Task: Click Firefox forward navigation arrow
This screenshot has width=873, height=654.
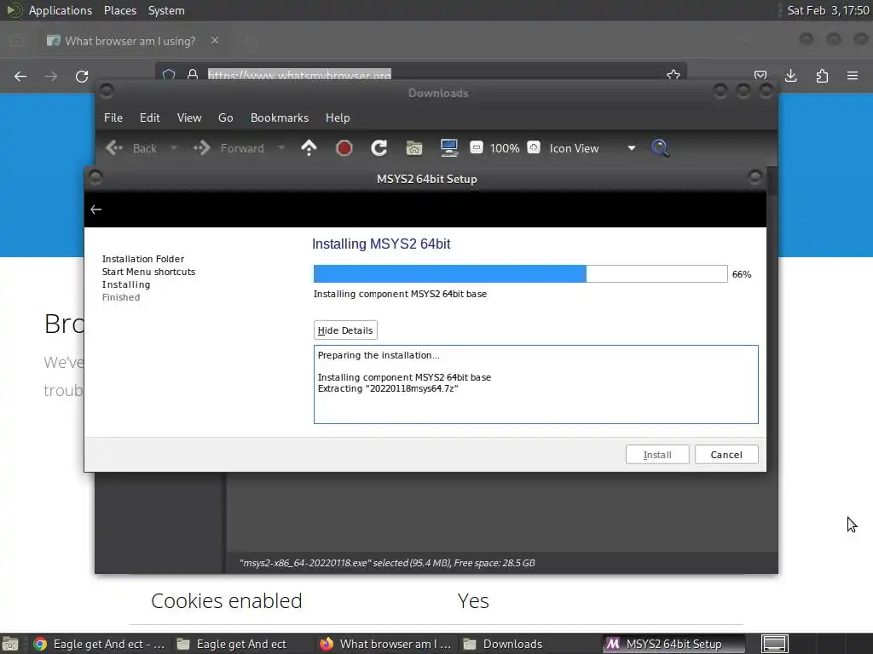Action: click(x=51, y=76)
